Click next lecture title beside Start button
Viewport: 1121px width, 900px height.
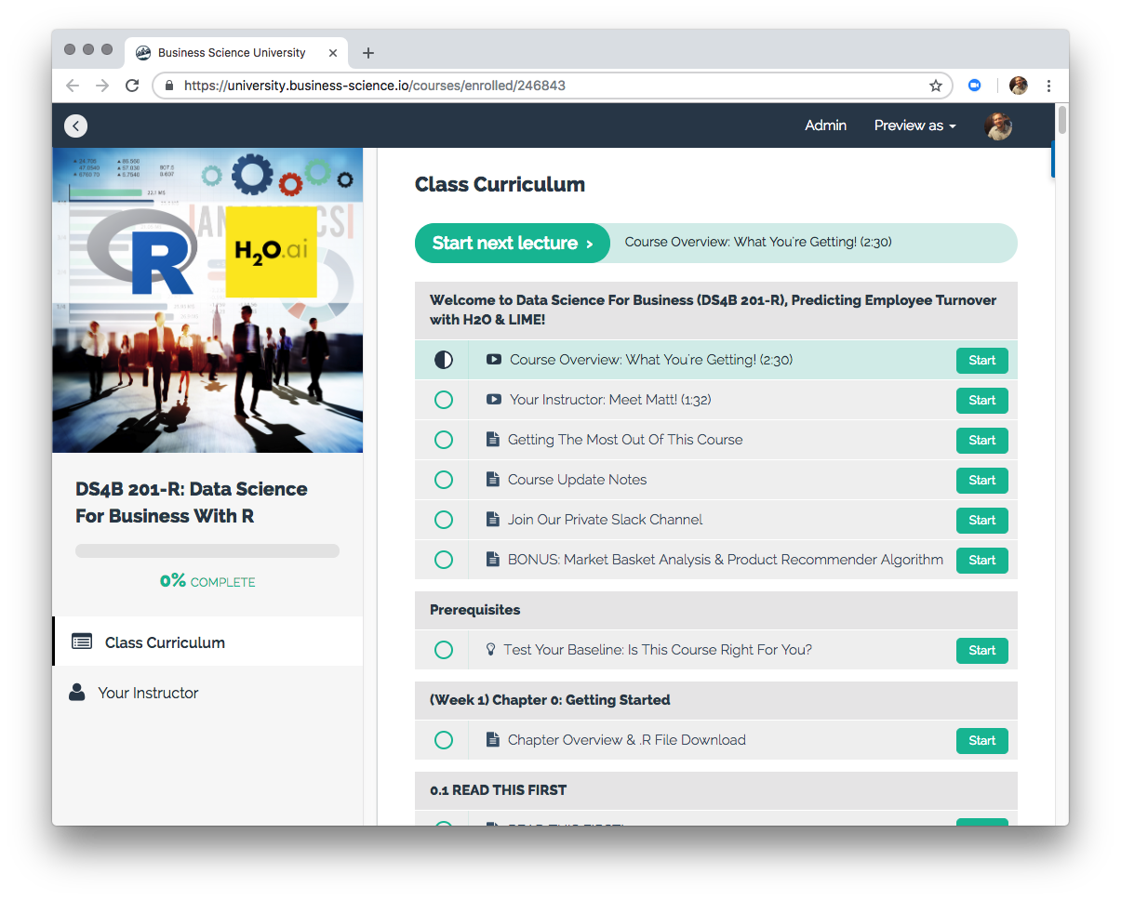tap(758, 243)
